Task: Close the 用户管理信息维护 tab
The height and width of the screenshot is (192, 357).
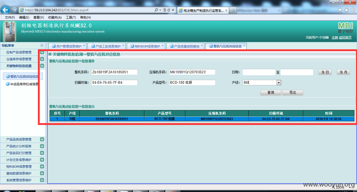Action: pyautogui.click(x=84, y=45)
